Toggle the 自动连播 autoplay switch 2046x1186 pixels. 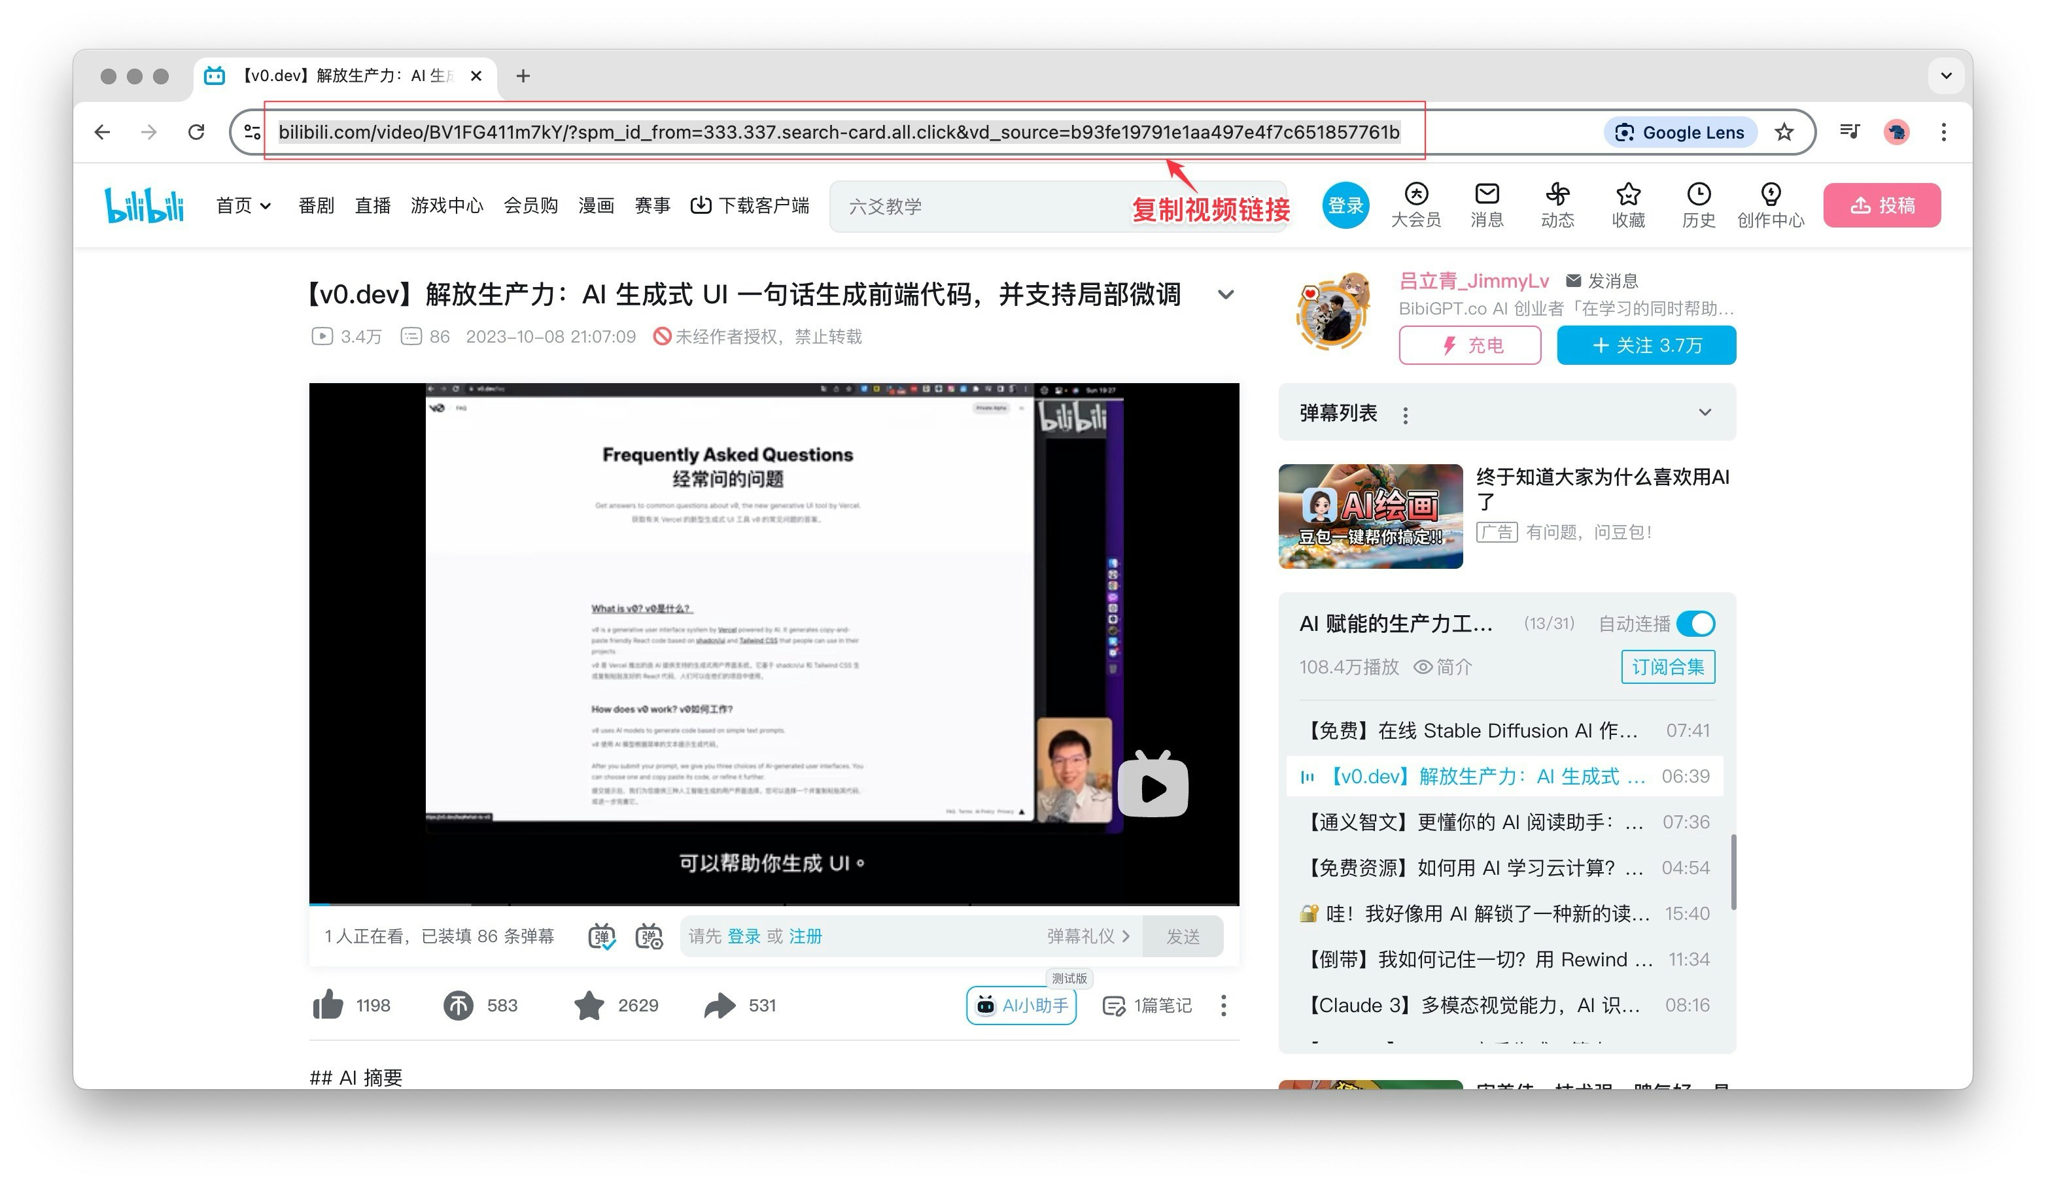(1696, 624)
